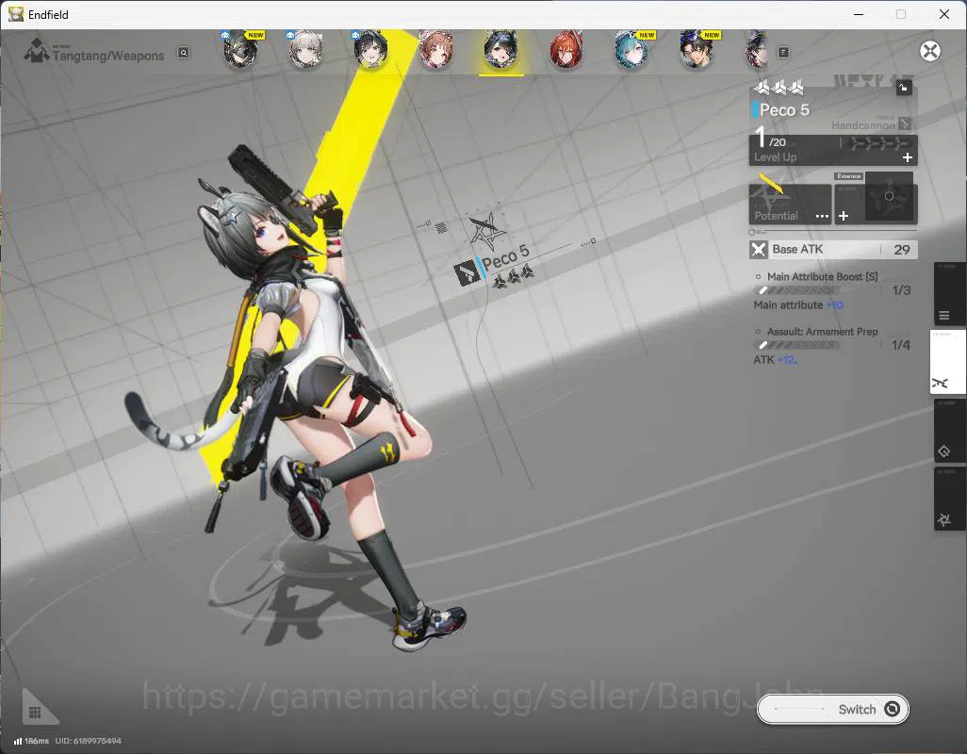Add an Essence with the plus icon
The height and width of the screenshot is (754, 967).
[x=844, y=216]
